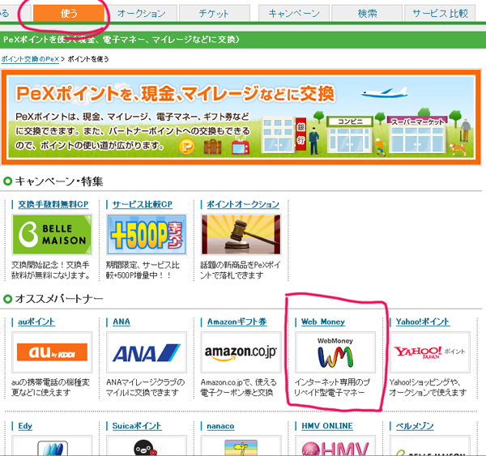Open the Amazonギフト券 link

click(x=237, y=322)
